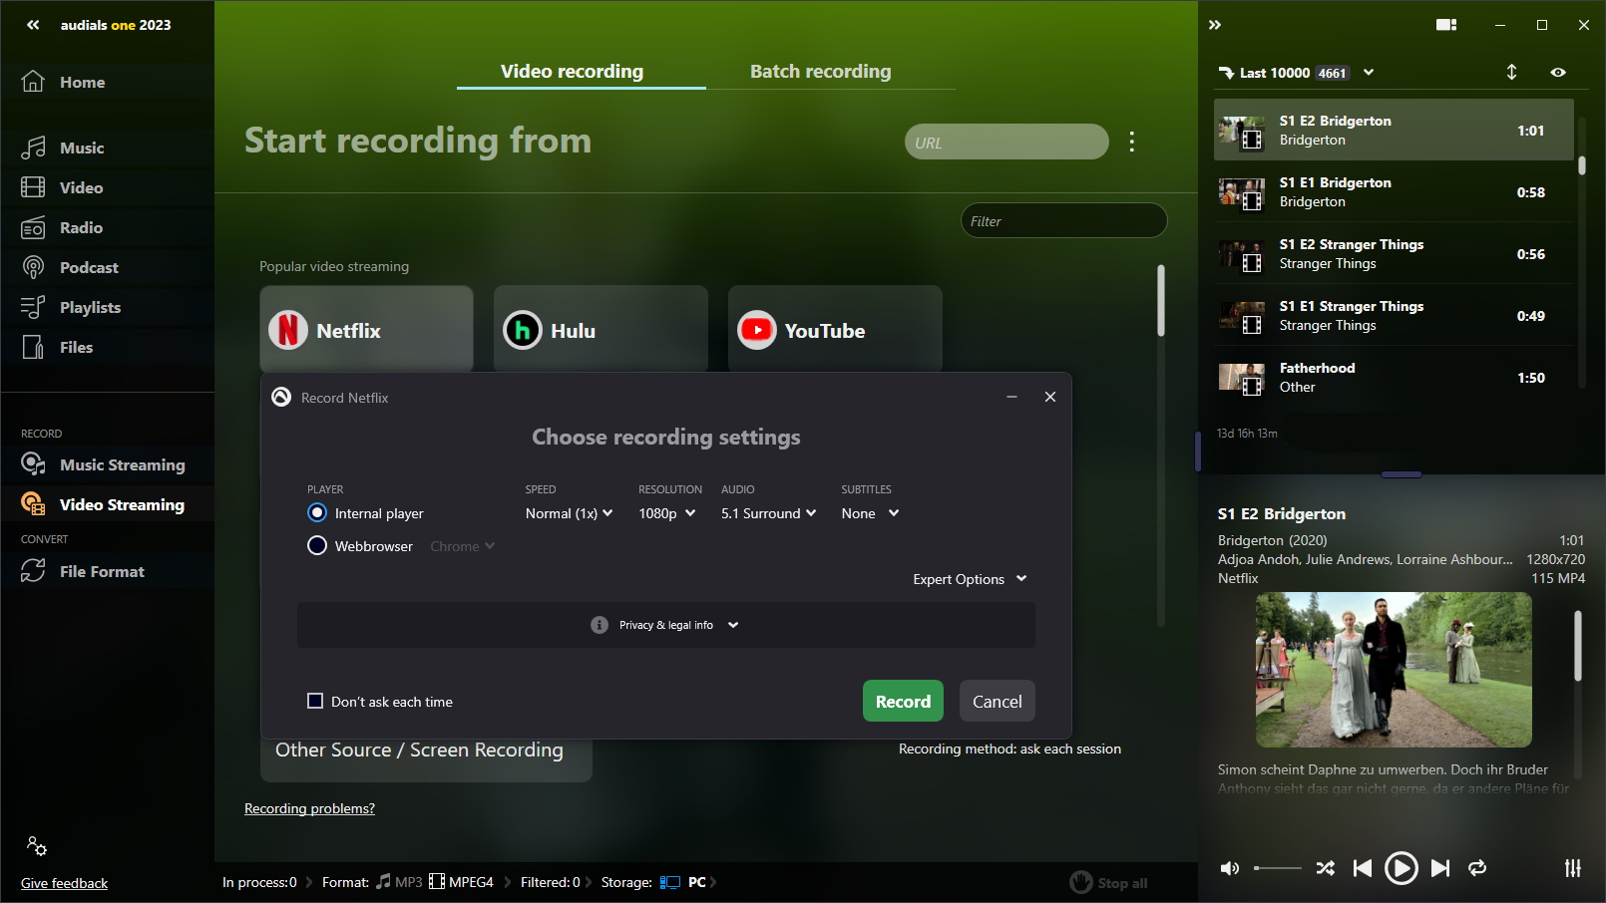The width and height of the screenshot is (1606, 903).
Task: Switch to Batch recording tab
Action: (x=820, y=72)
